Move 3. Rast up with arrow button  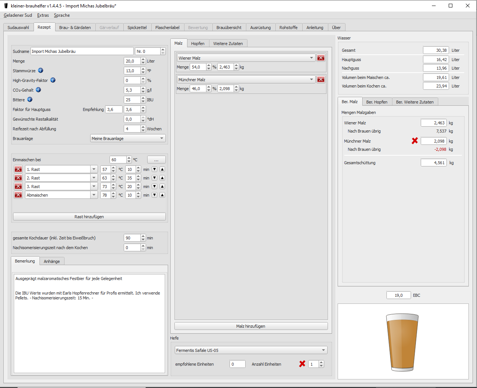coord(162,186)
